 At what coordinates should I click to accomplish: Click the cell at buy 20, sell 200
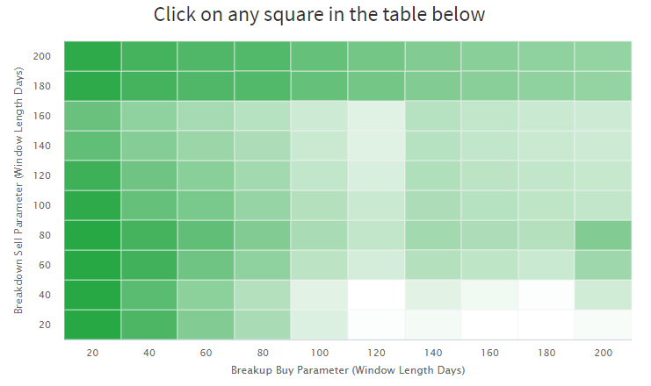(x=92, y=56)
